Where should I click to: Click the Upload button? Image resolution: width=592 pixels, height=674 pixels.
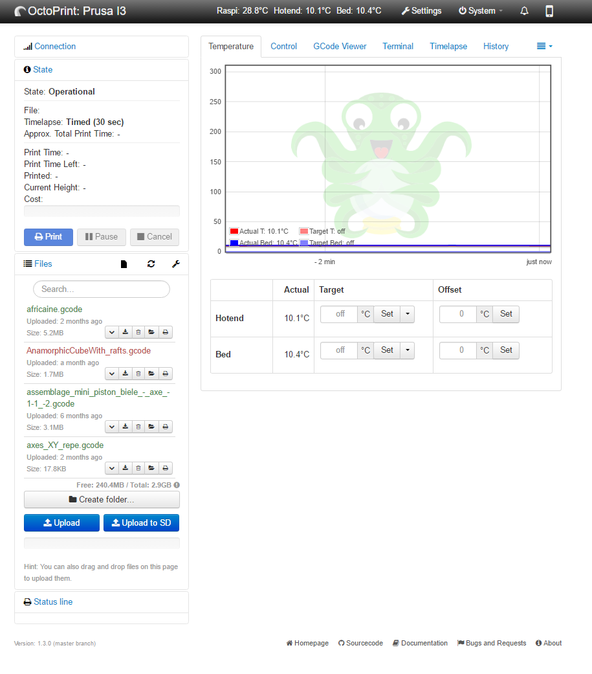(62, 522)
